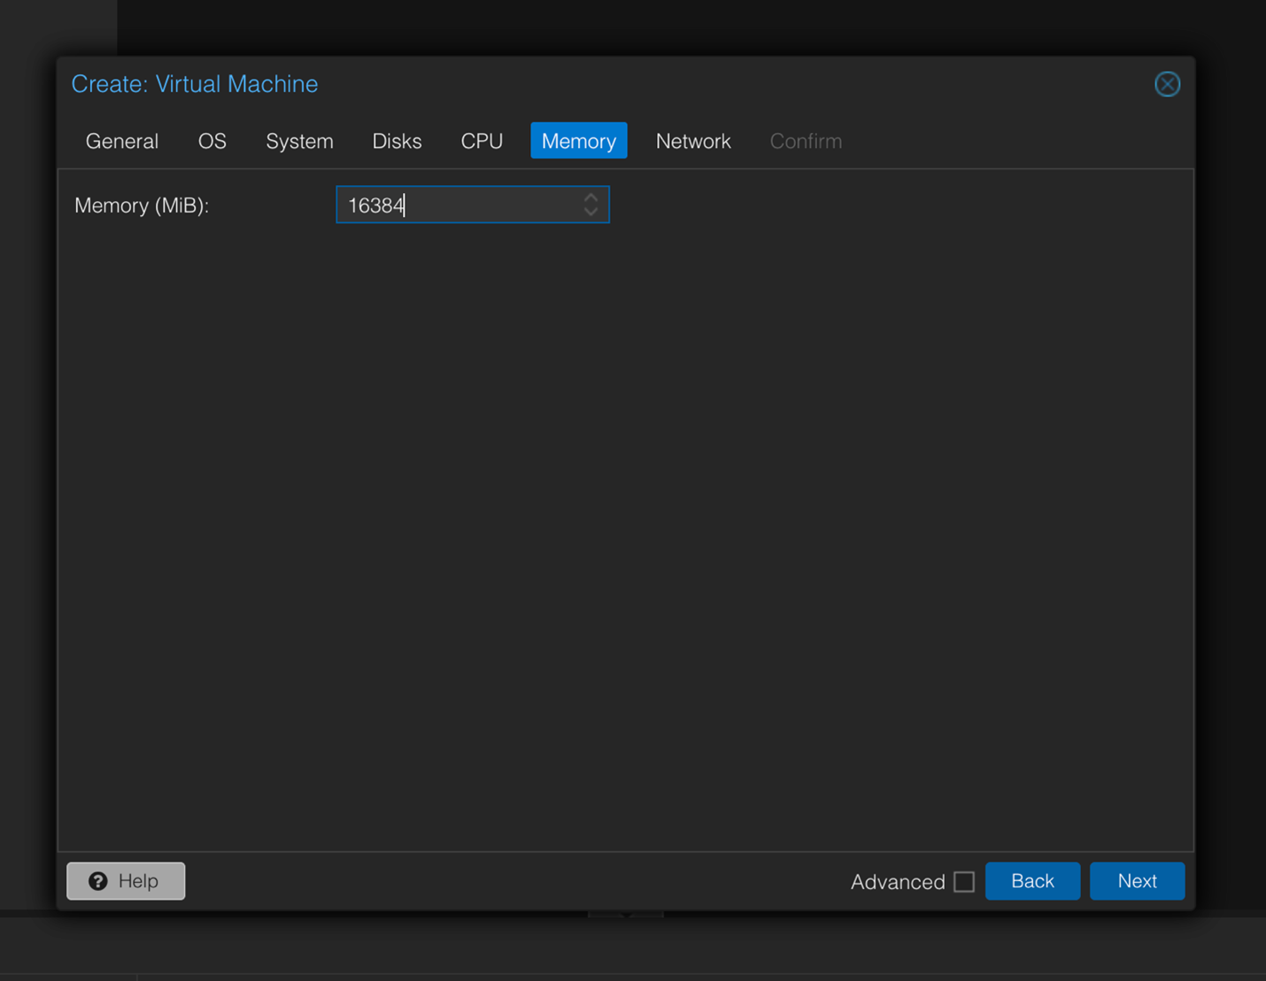The height and width of the screenshot is (981, 1266).
Task: Click the Memory (MiB) label
Action: [x=142, y=205]
